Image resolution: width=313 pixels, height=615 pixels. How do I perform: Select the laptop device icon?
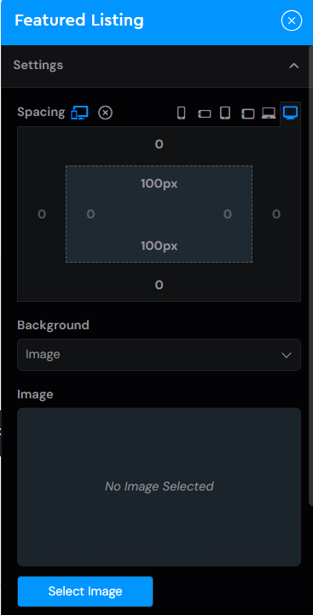coord(269,113)
